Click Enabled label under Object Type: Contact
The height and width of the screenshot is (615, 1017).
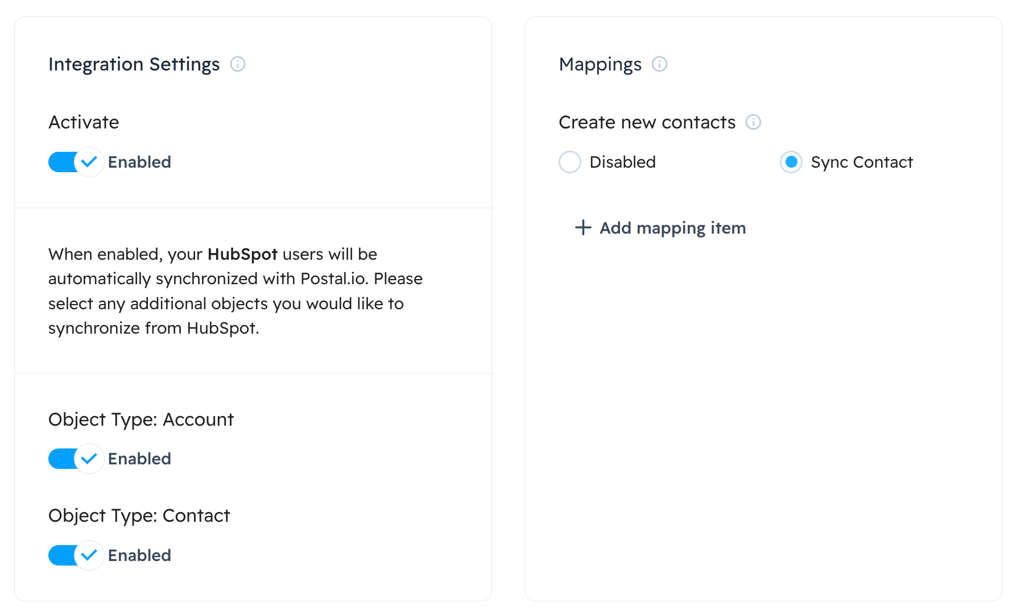(x=139, y=555)
